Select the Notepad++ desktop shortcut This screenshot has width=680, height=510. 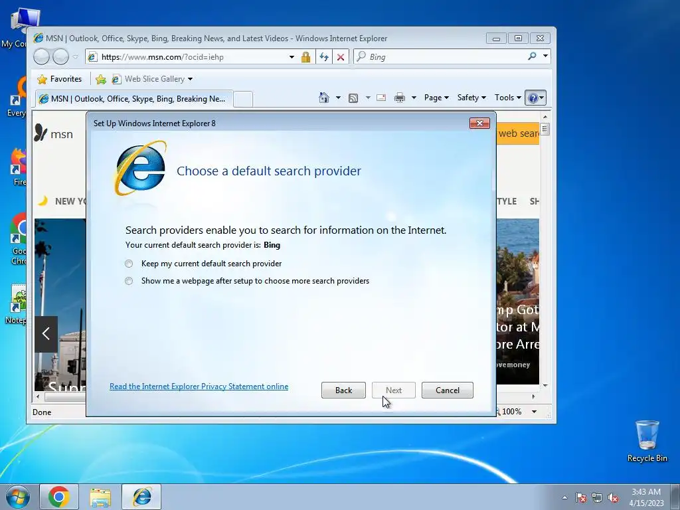17,304
